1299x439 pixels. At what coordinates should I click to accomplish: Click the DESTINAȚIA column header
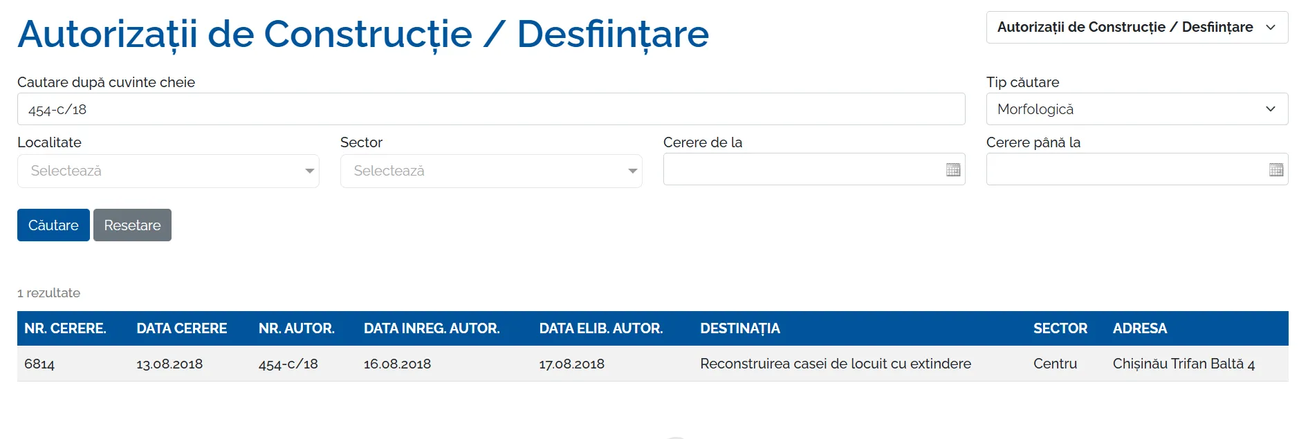pos(740,328)
